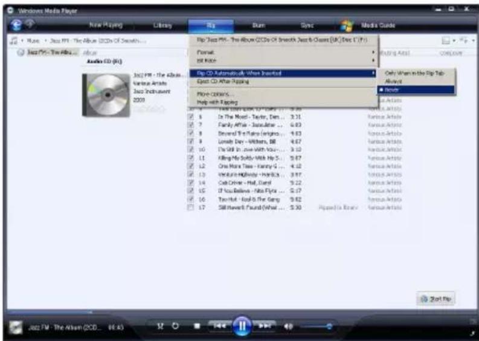Switch to compact mode via bottom-right arrow icon
Viewport: 479px width, 341px height.
coord(474,333)
